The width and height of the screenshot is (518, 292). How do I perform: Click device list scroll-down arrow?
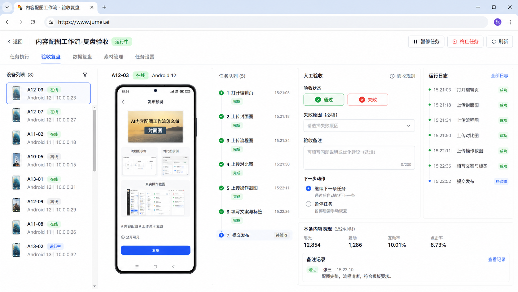click(94, 286)
